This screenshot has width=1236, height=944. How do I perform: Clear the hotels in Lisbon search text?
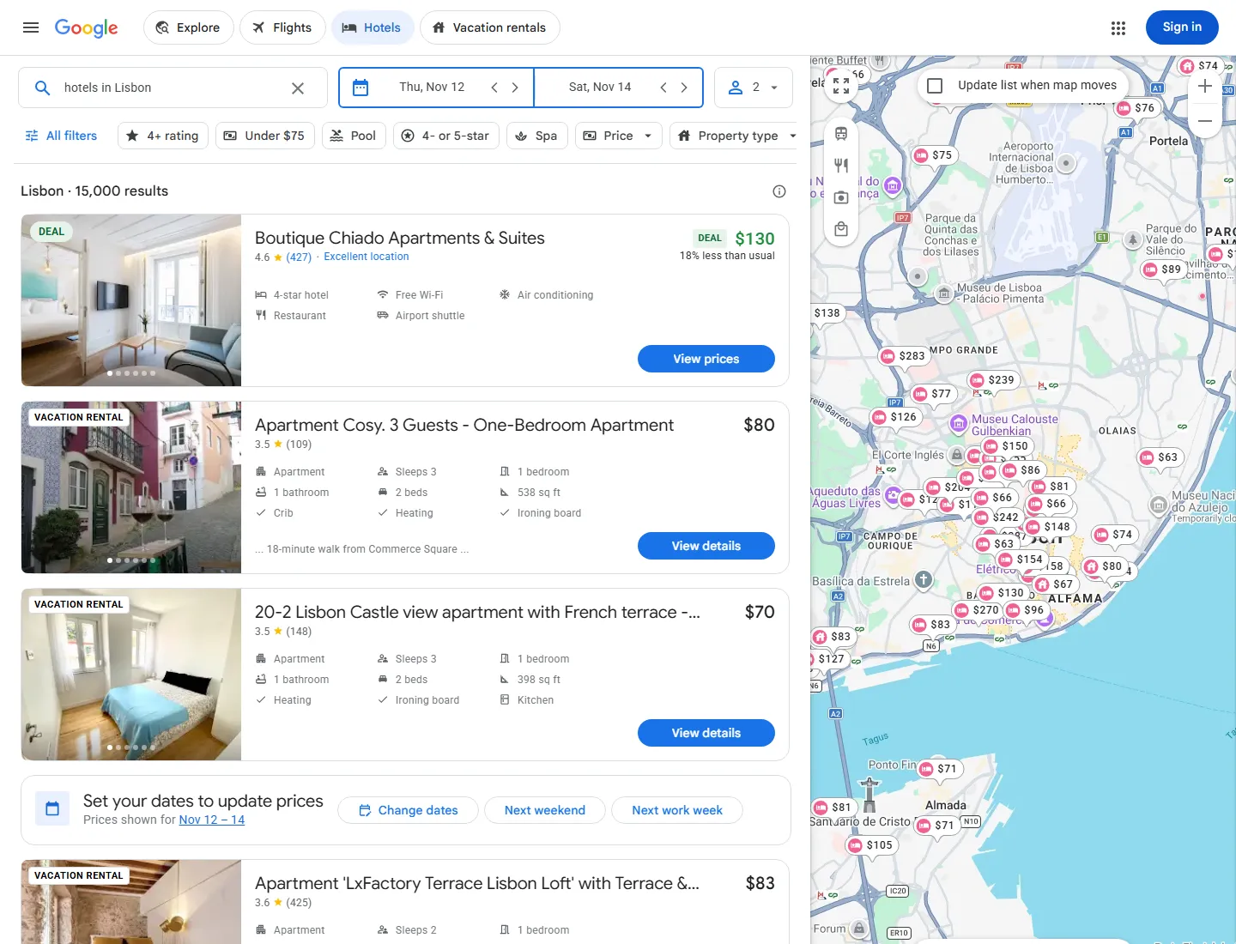[x=298, y=88]
